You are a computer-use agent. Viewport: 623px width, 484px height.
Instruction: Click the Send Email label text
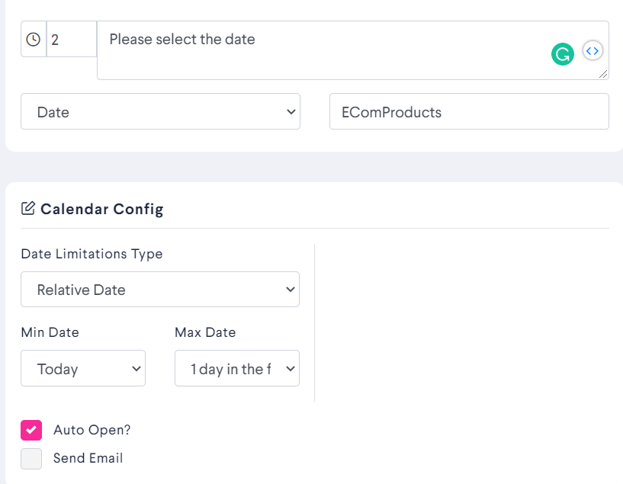tap(88, 458)
